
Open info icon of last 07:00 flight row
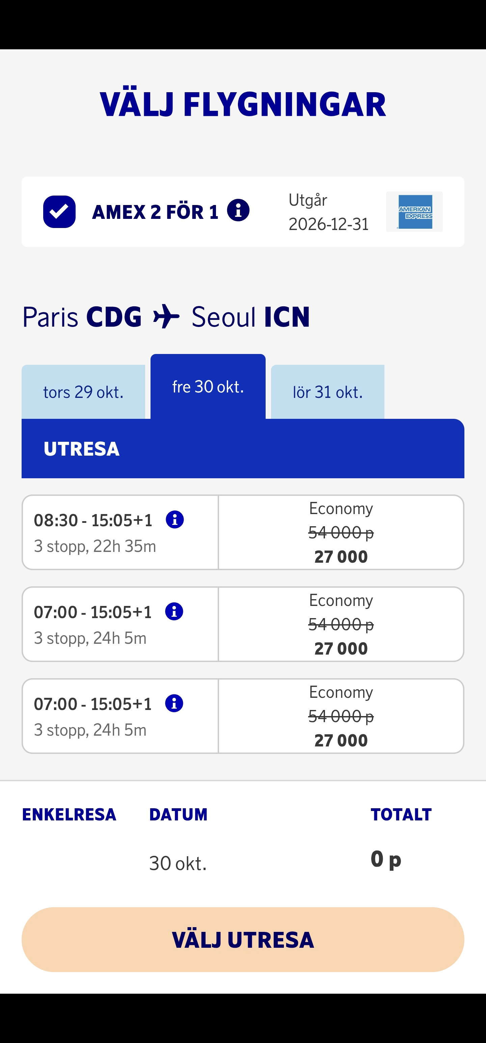[x=174, y=703]
